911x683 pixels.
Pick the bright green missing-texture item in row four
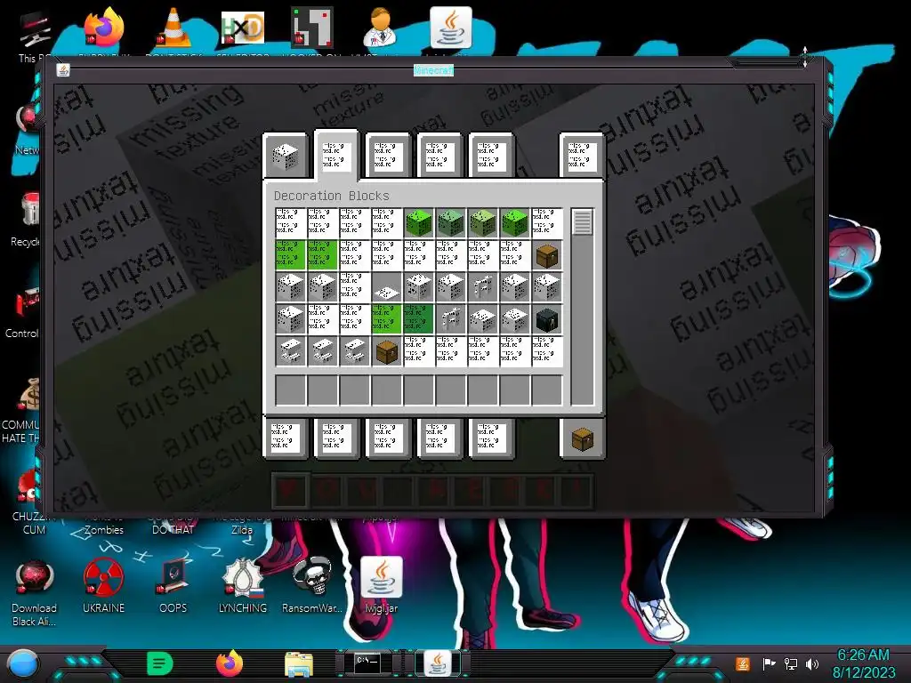[386, 319]
